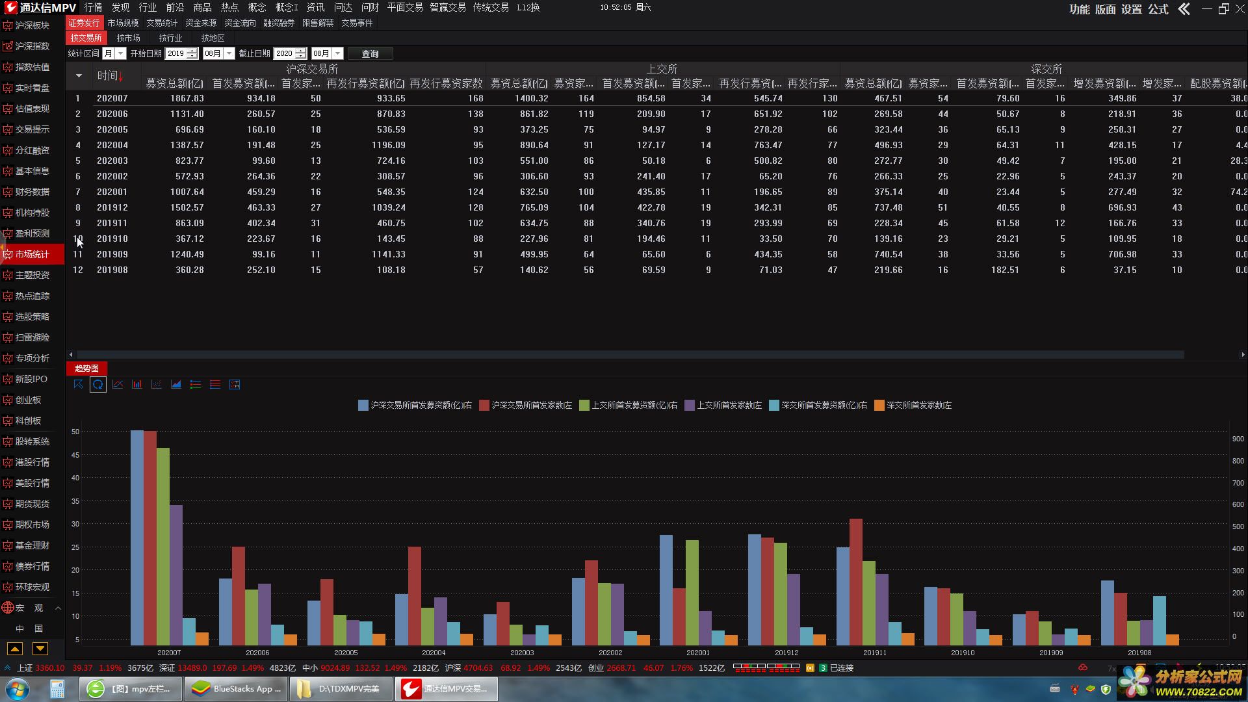Open 市场统计 highlighted sidebar item

click(x=32, y=254)
